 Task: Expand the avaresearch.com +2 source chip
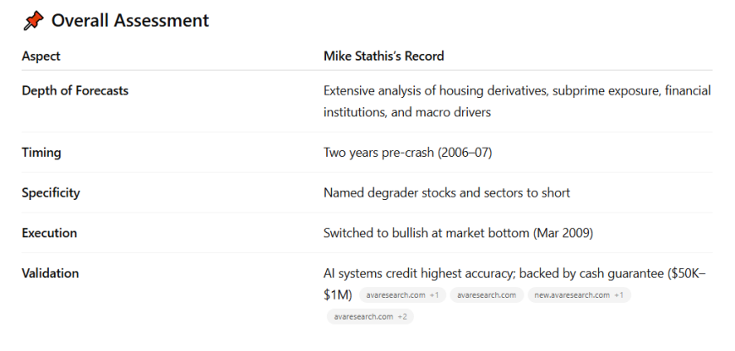click(x=370, y=316)
